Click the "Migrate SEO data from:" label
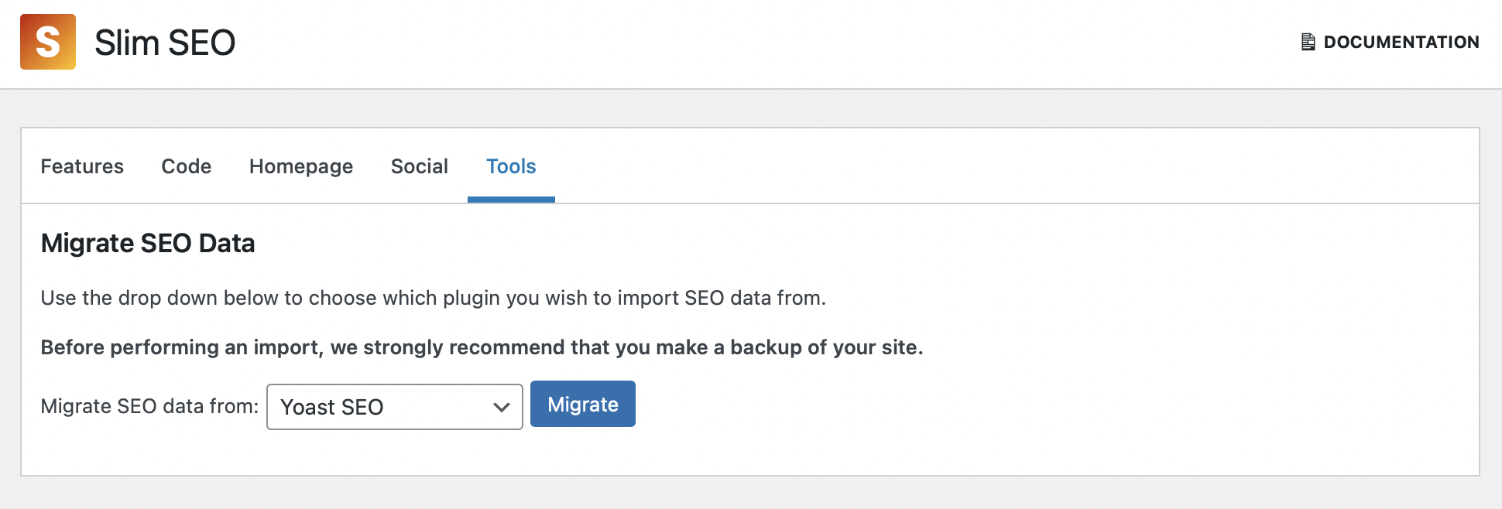The height and width of the screenshot is (509, 1502). coord(149,406)
